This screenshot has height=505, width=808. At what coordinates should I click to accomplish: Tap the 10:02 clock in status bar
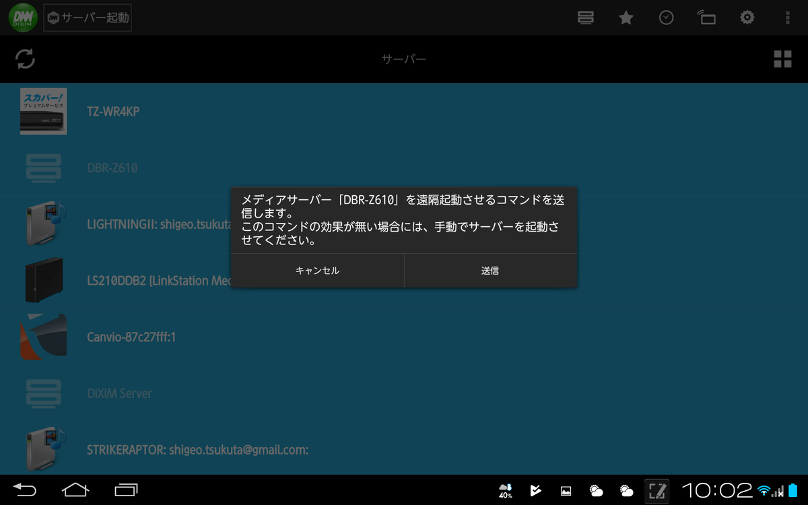716,490
